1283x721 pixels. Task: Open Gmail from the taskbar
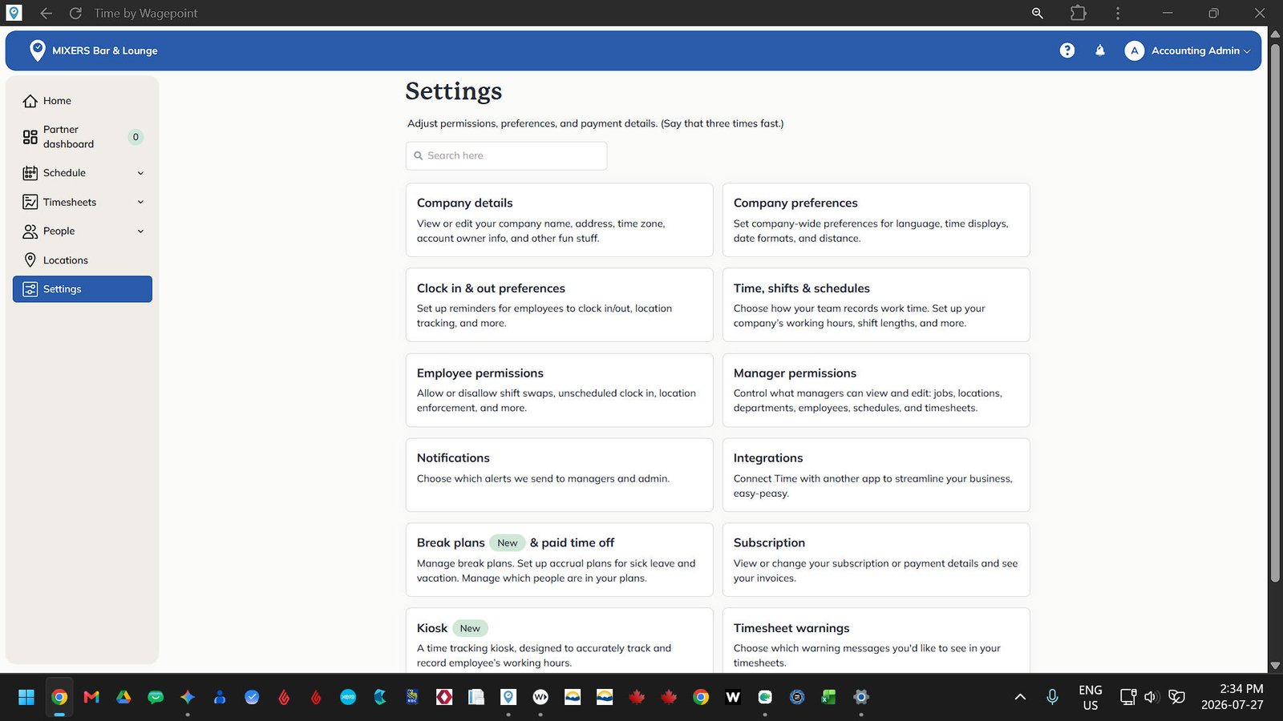91,697
